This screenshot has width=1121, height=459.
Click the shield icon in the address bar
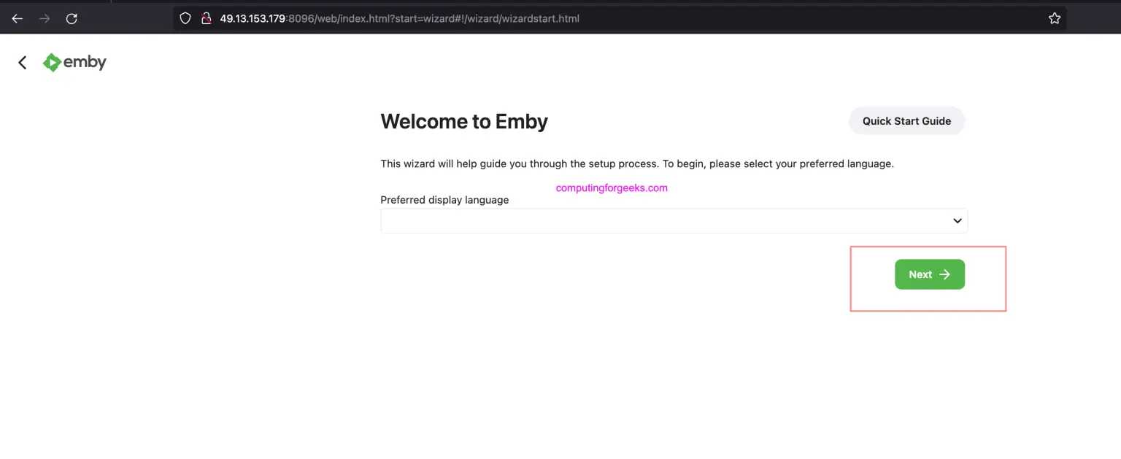(185, 18)
